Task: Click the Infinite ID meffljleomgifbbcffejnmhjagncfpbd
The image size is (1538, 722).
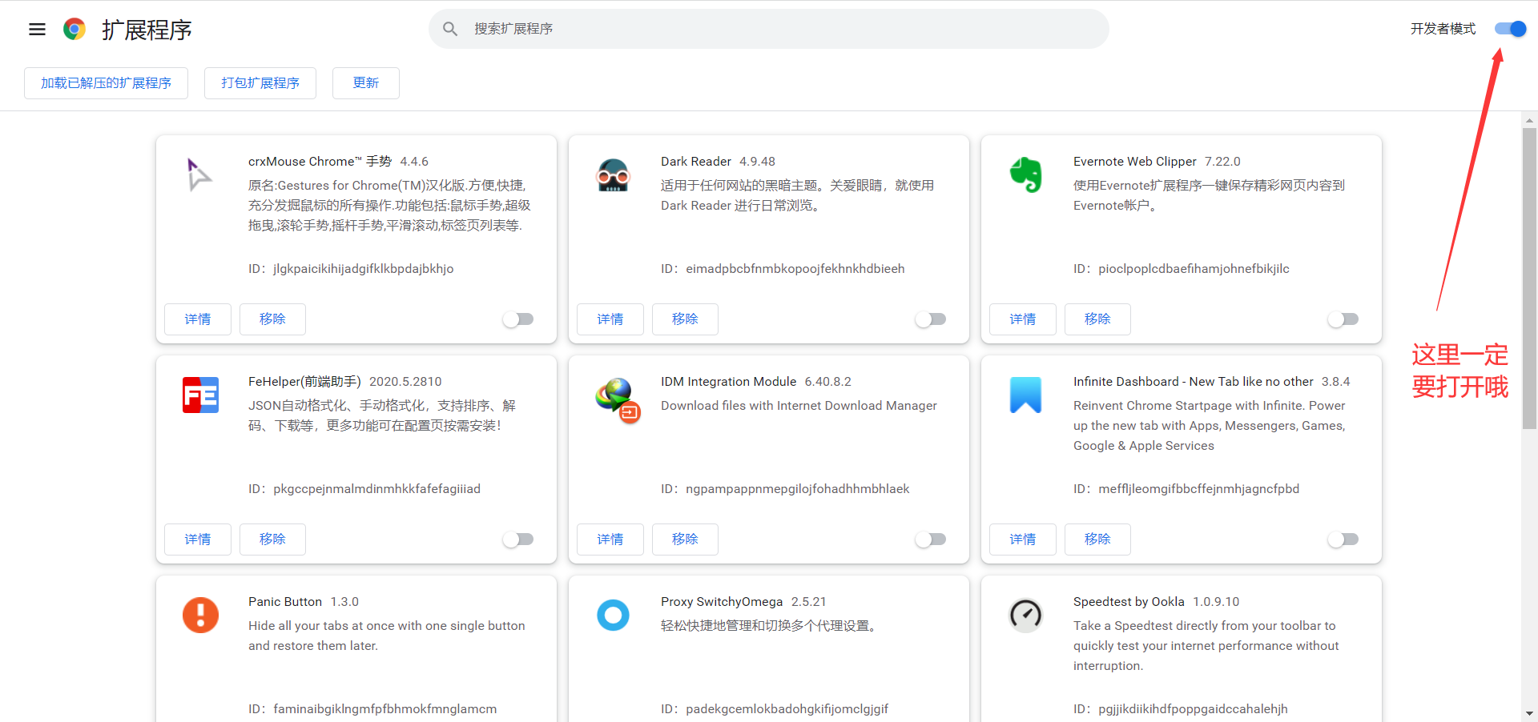Action: (1199, 489)
